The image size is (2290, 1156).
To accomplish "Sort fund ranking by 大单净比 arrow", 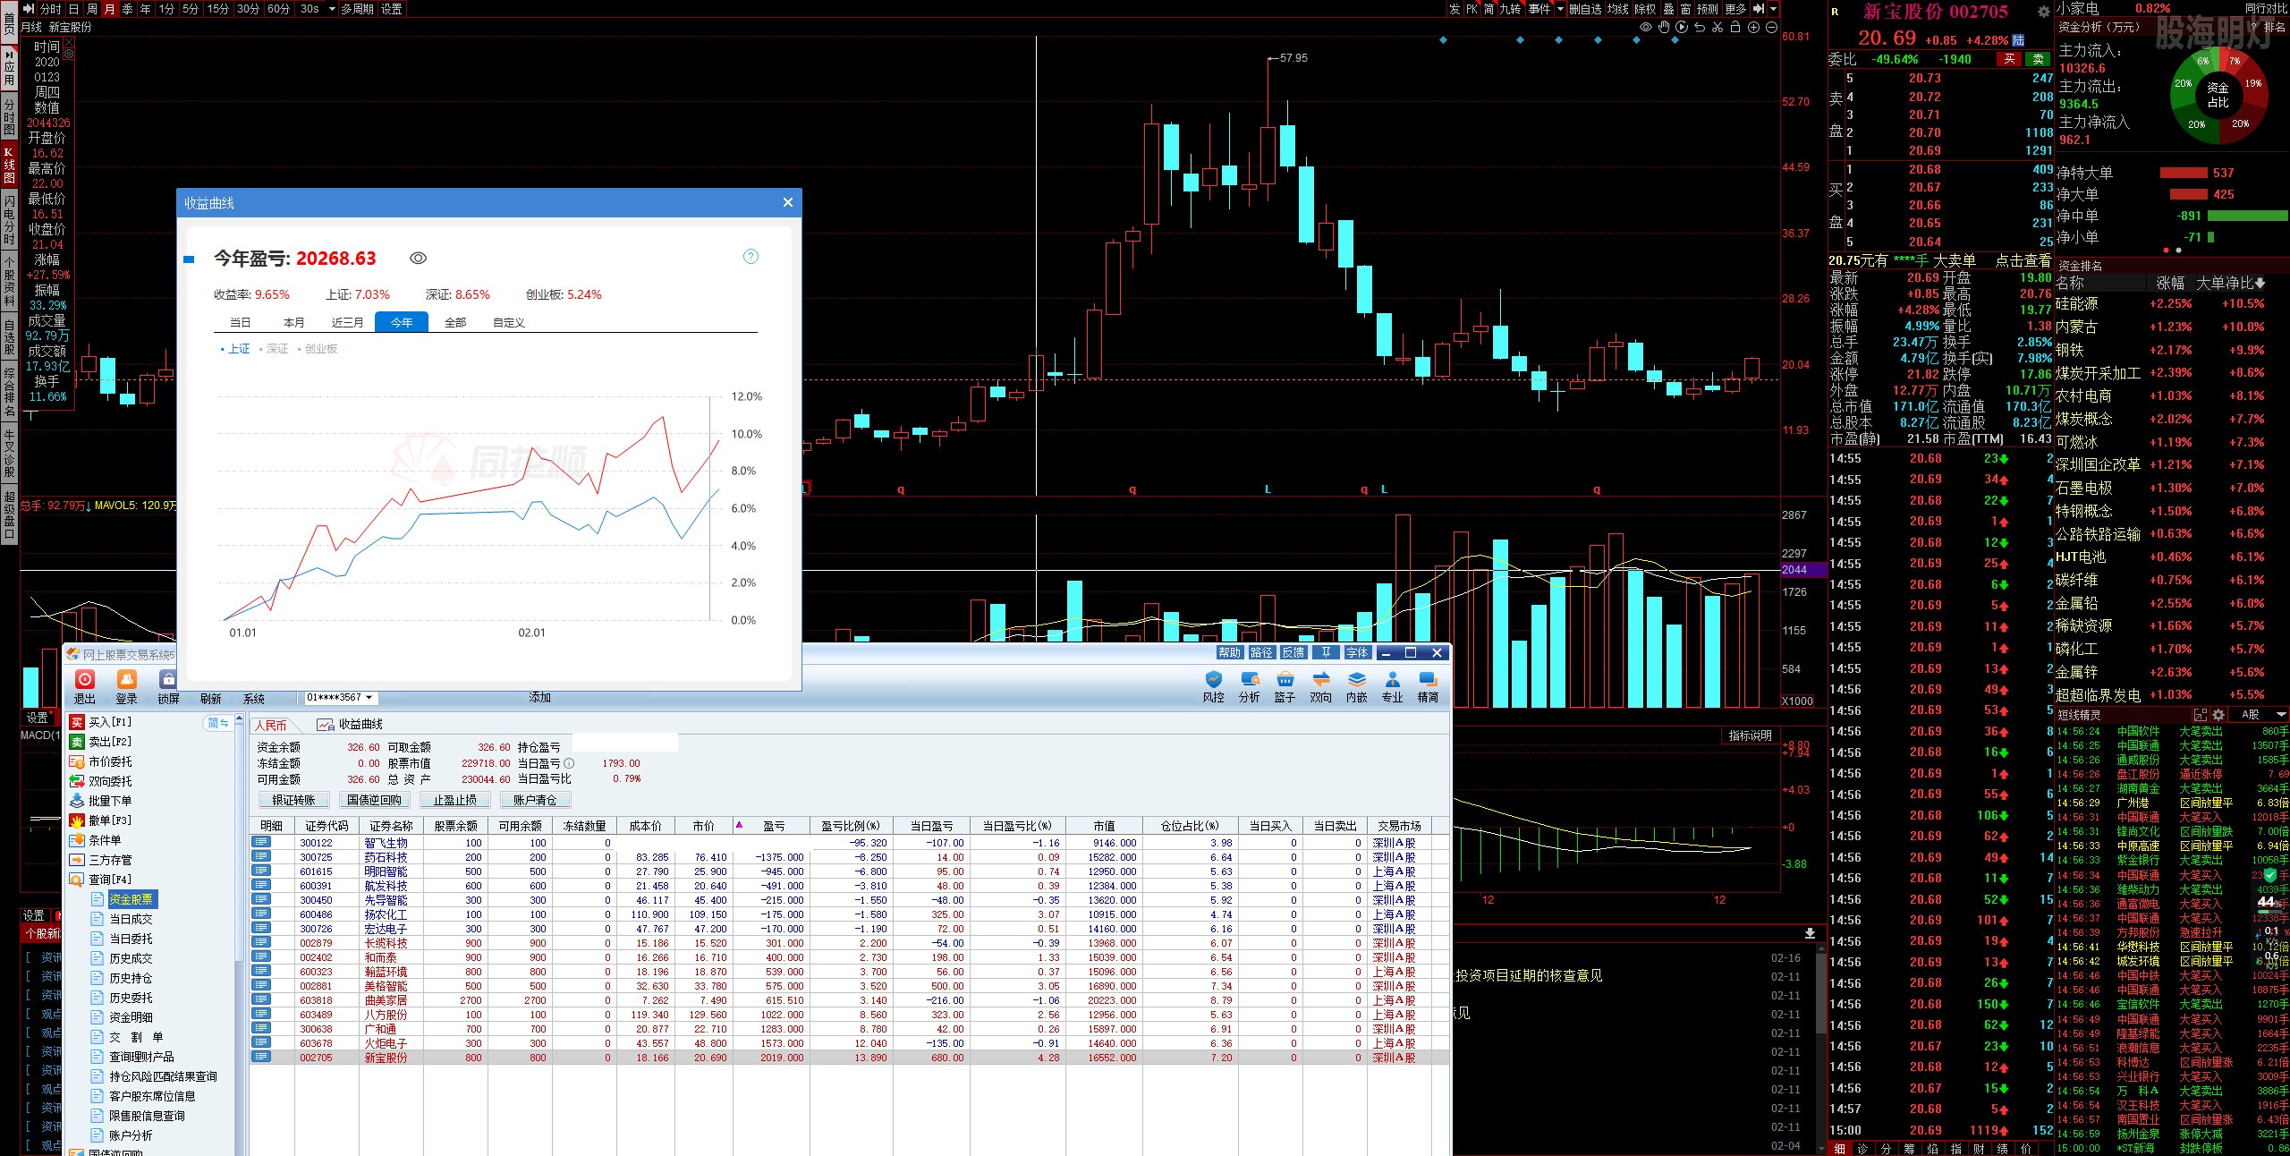I will click(2260, 284).
